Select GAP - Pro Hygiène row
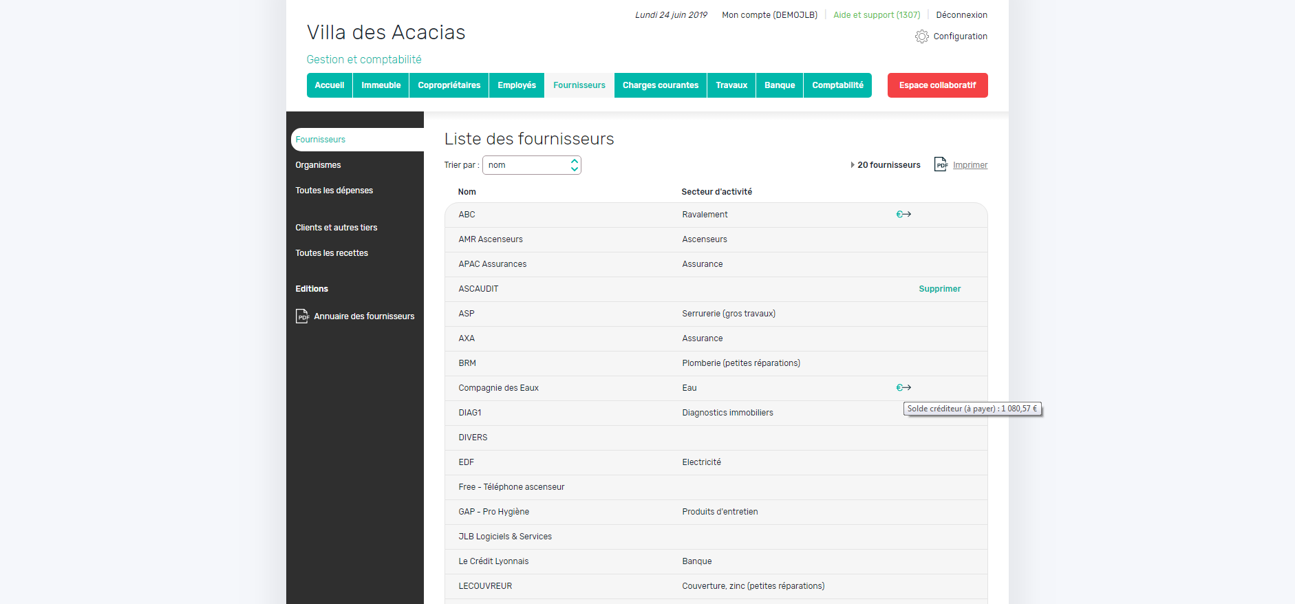Screen dimensions: 1295x604 pyautogui.click(x=716, y=512)
